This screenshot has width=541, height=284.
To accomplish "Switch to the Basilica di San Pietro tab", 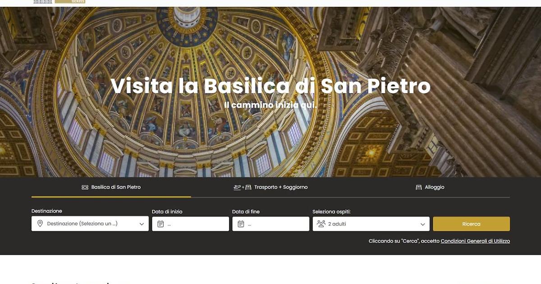I will click(111, 187).
